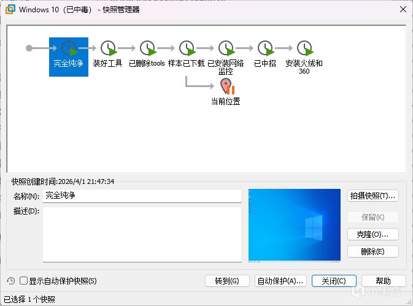Click the root starting point of snapshot tree

point(29,48)
